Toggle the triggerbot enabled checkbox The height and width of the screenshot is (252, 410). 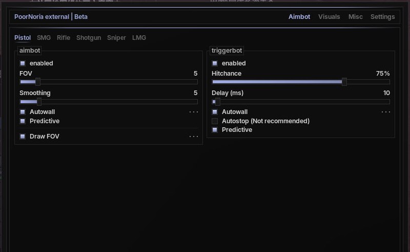[215, 63]
